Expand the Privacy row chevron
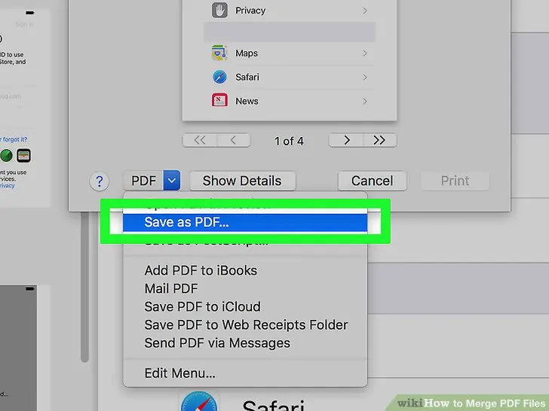Image resolution: width=549 pixels, height=411 pixels. click(x=365, y=11)
